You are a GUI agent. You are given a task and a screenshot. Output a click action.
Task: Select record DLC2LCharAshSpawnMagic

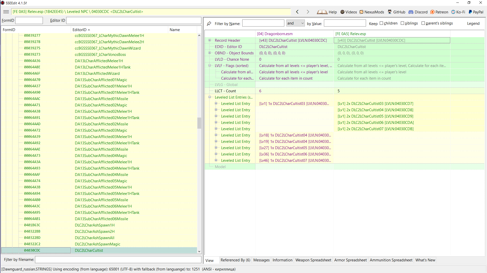(97, 244)
